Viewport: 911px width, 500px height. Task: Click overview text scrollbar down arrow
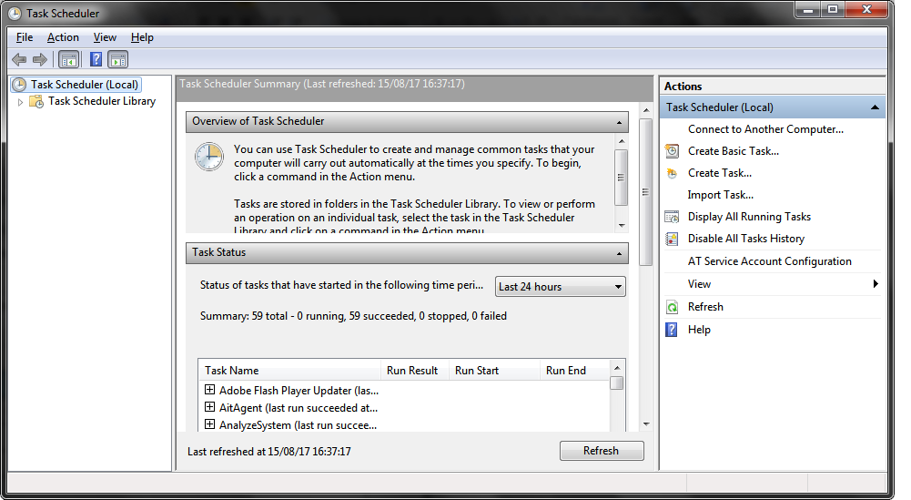[x=622, y=226]
